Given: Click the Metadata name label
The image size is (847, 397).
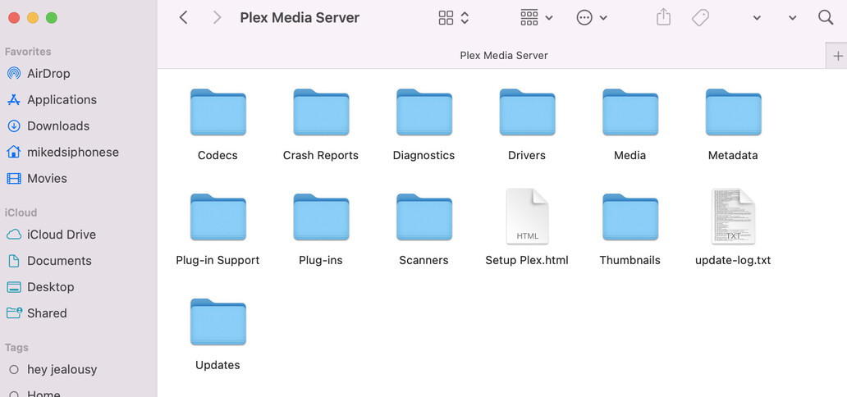Looking at the screenshot, I should [733, 155].
